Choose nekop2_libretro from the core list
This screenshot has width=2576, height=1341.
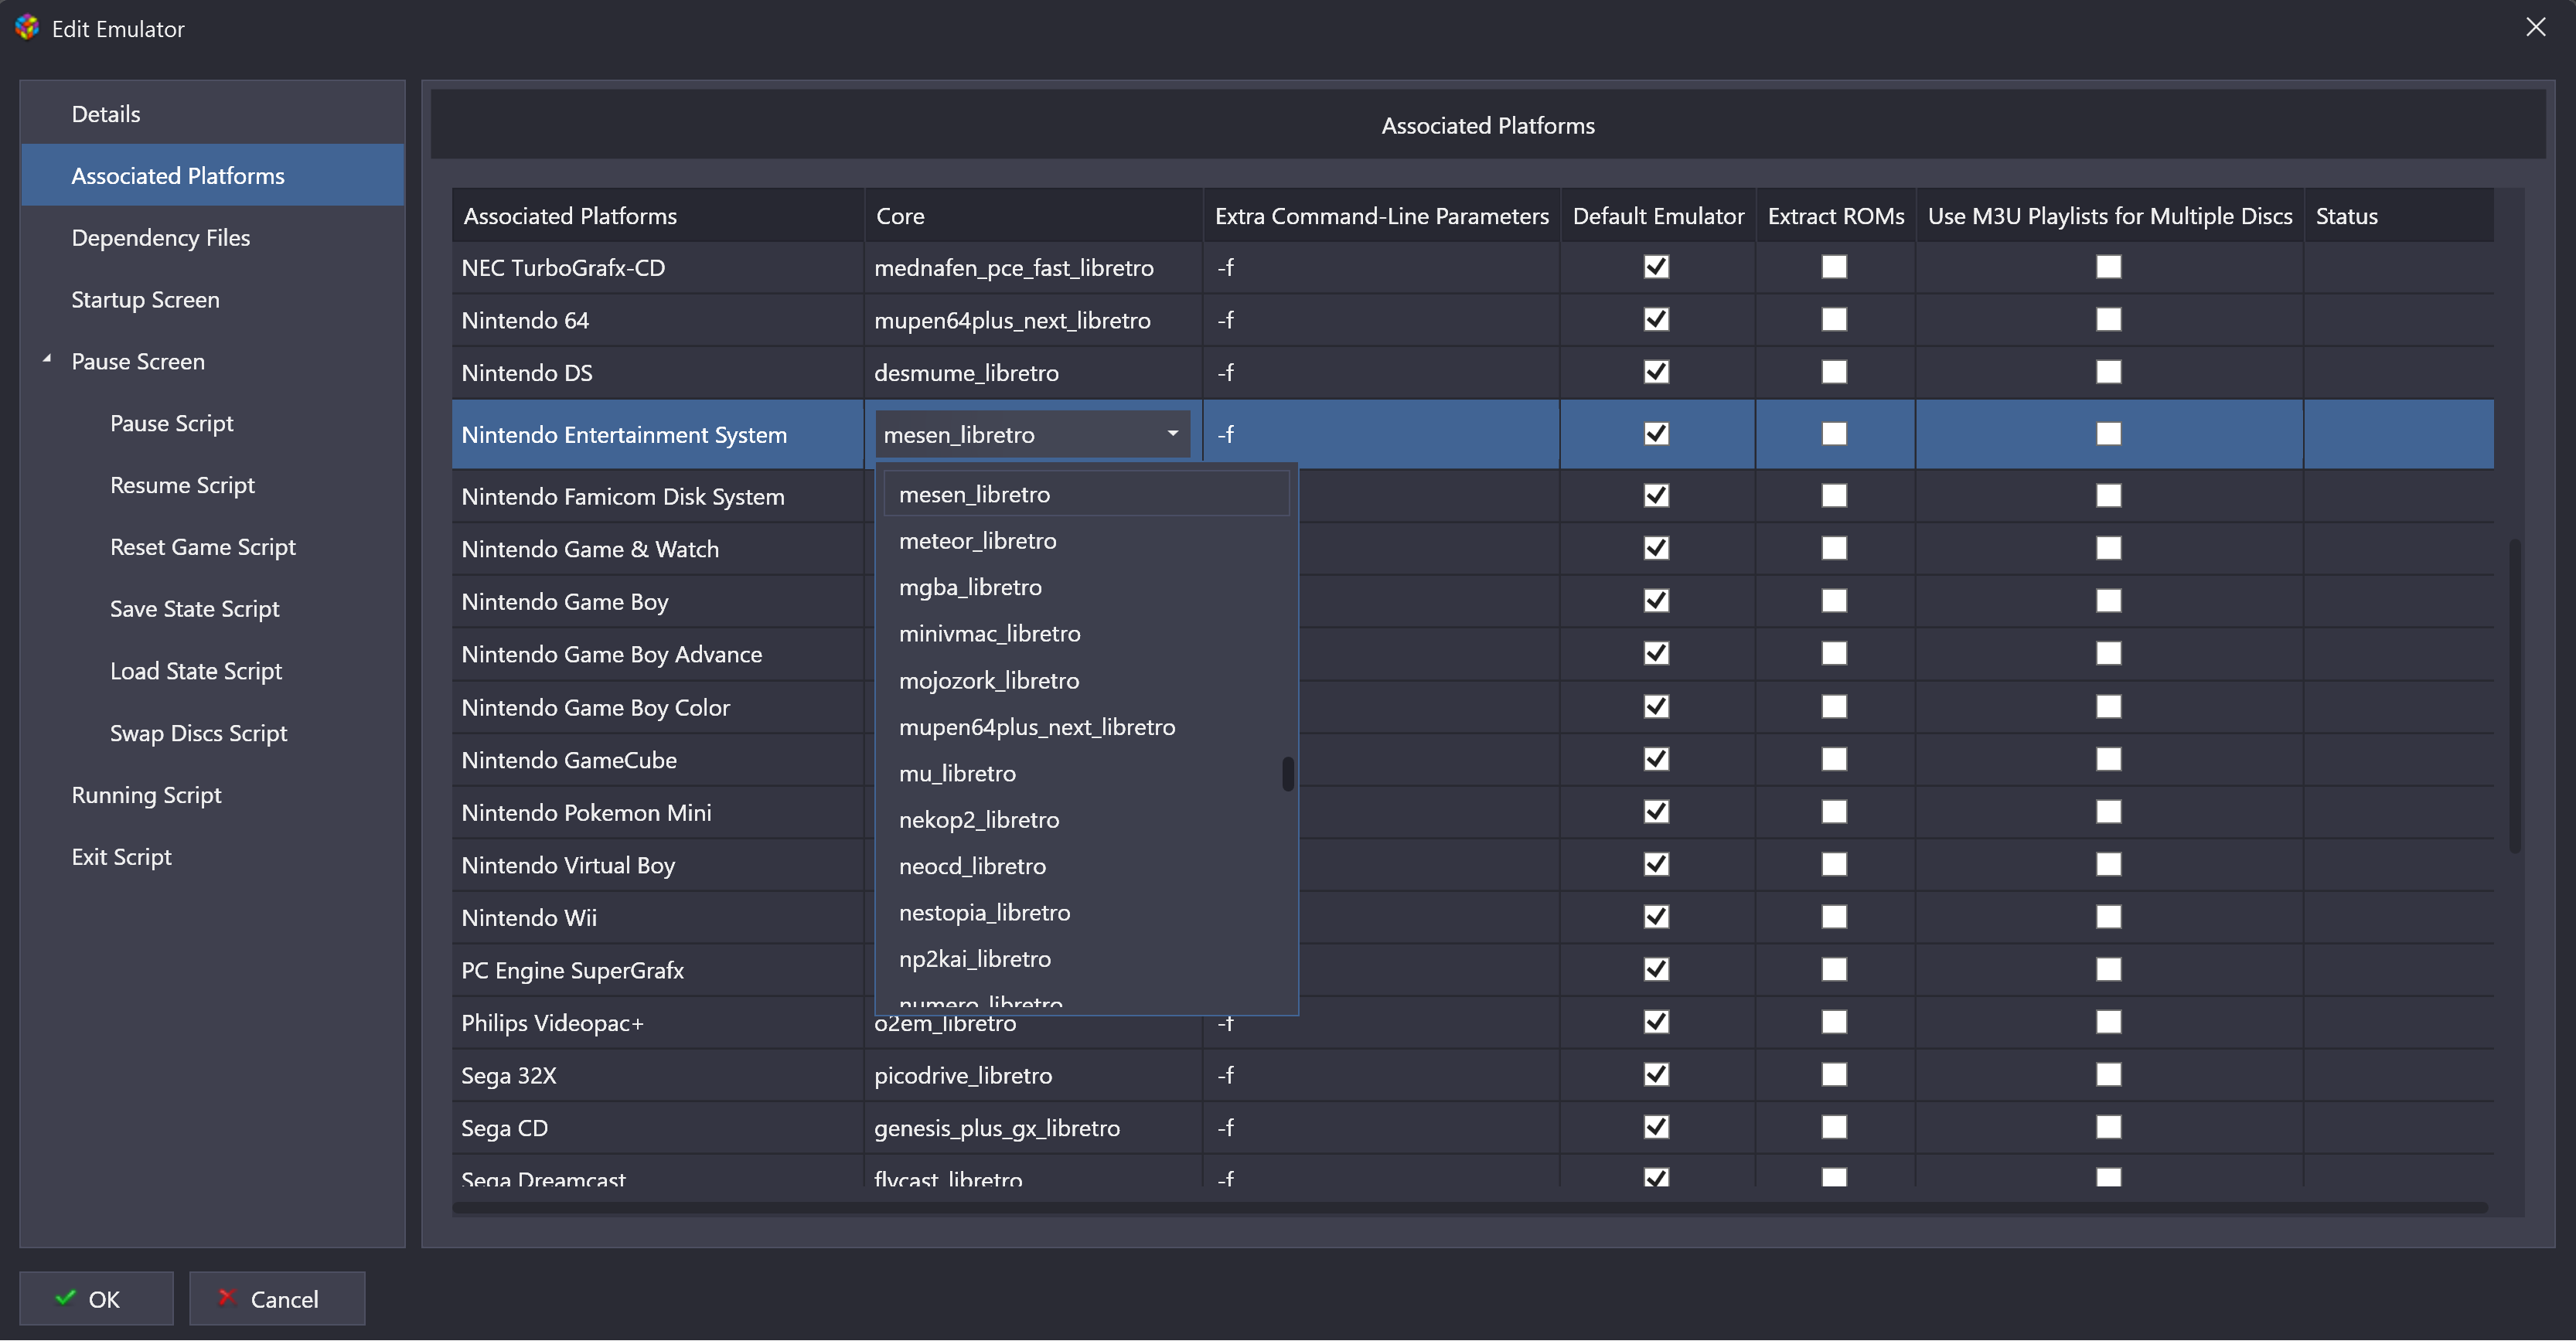[x=1087, y=820]
